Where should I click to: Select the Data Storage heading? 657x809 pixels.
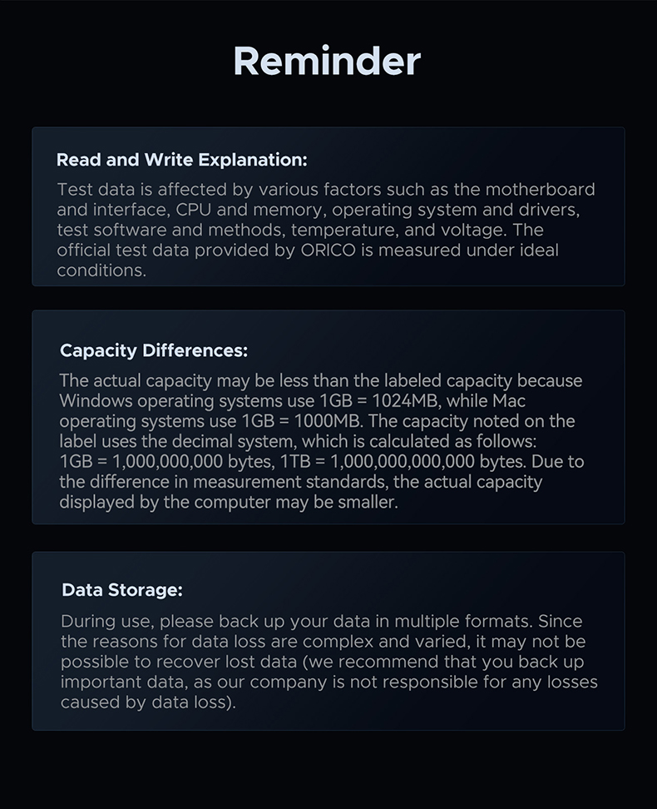122,590
